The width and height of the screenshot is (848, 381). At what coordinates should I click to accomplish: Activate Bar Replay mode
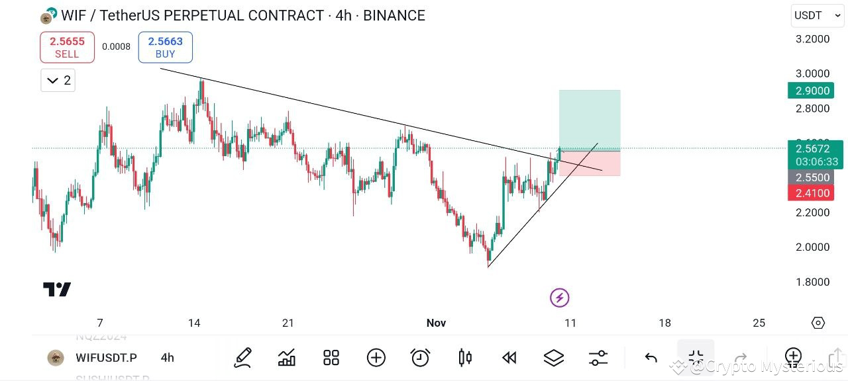(508, 357)
